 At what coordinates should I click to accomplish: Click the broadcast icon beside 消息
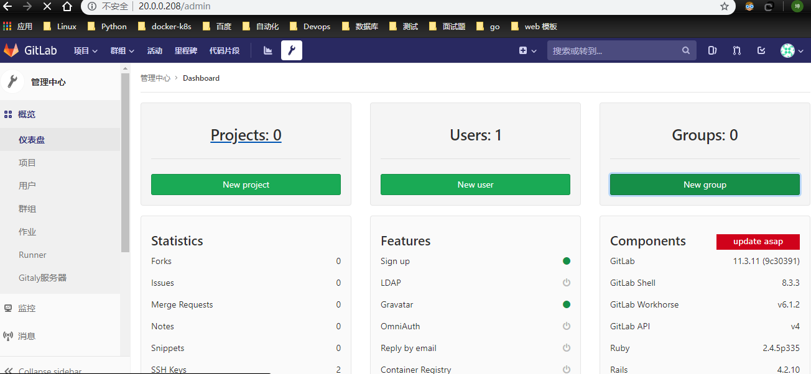[x=8, y=336]
